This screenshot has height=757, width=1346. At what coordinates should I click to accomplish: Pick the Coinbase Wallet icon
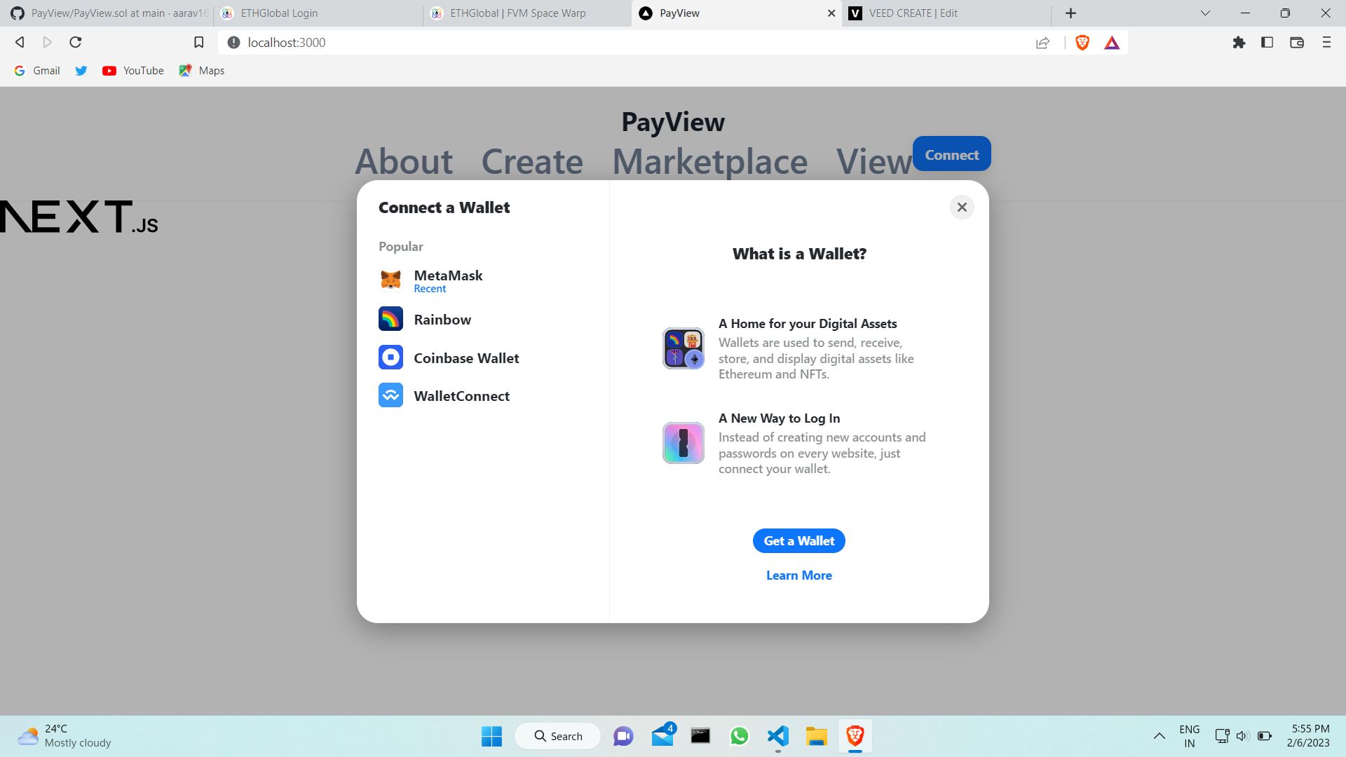(390, 357)
